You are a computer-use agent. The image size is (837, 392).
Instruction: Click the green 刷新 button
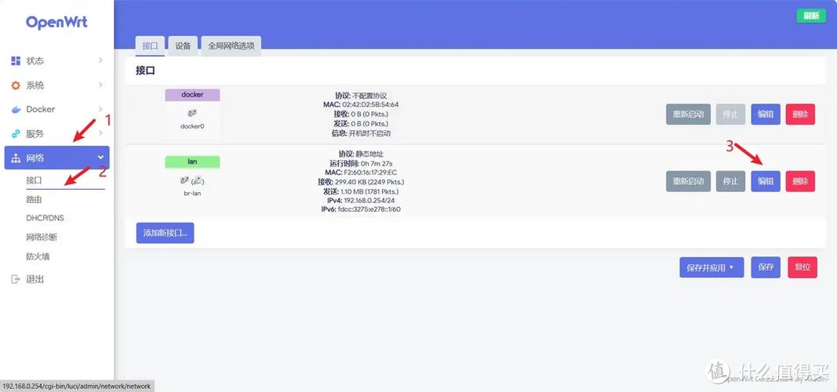pos(811,16)
